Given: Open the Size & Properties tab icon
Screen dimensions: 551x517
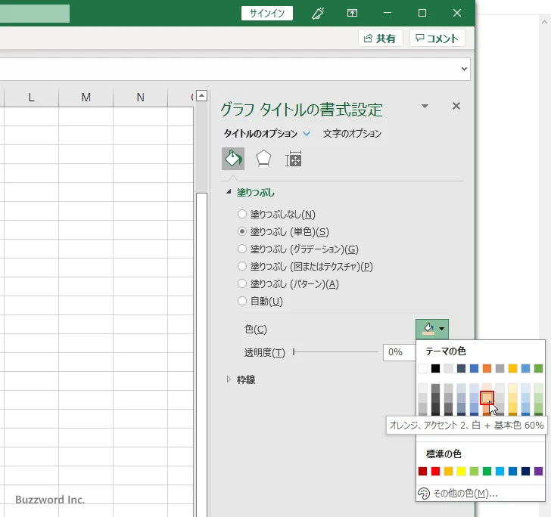Looking at the screenshot, I should pyautogui.click(x=294, y=159).
